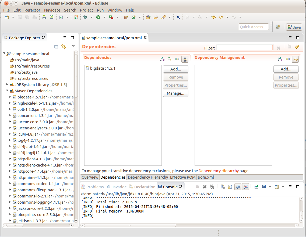This screenshot has width=306, height=237.
Task: Toggle show inherited dependencies icon
Action: [x=170, y=59]
